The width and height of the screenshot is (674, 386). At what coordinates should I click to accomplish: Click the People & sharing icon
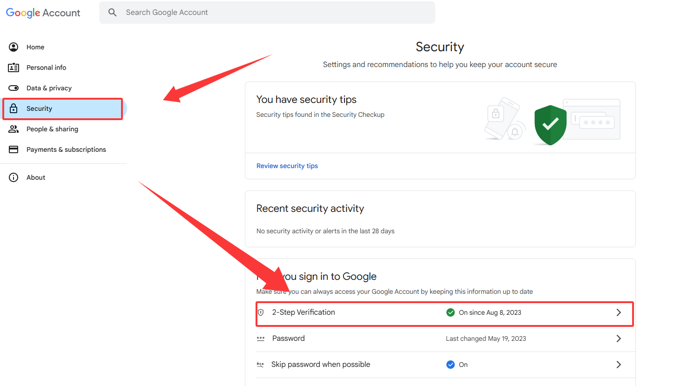coord(13,129)
